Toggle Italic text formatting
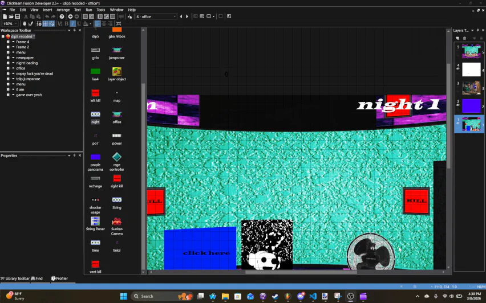This screenshot has height=303, width=486. click(x=72, y=23)
